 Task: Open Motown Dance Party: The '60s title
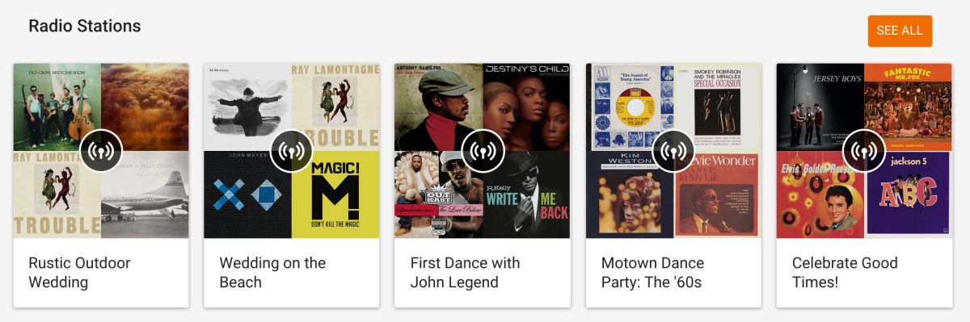click(652, 273)
